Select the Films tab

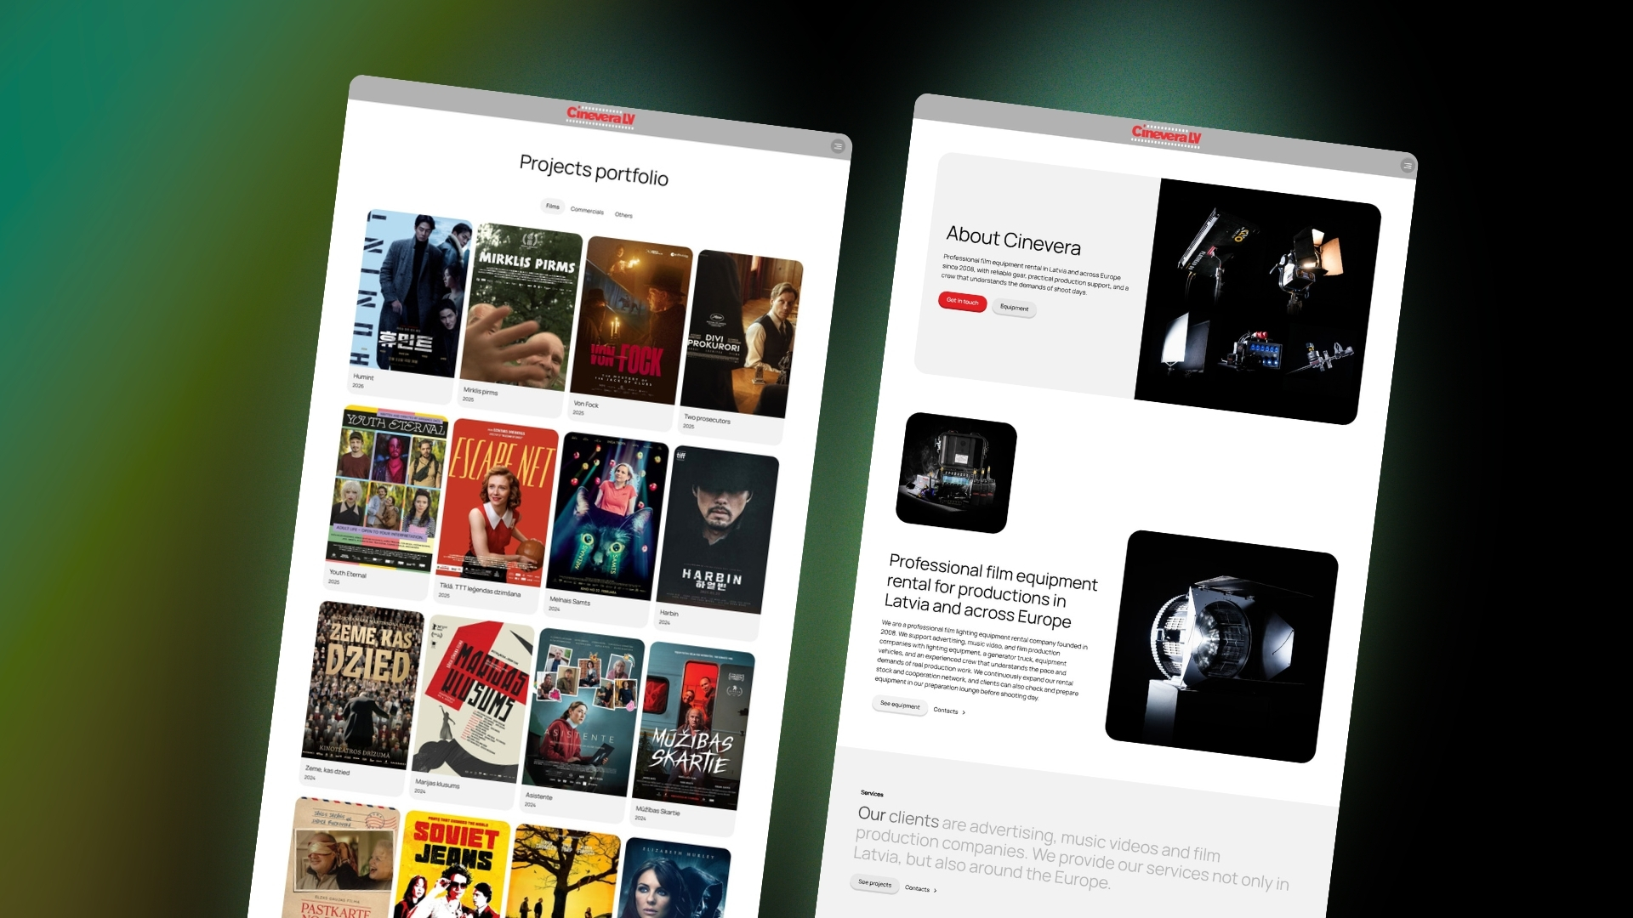click(x=553, y=207)
